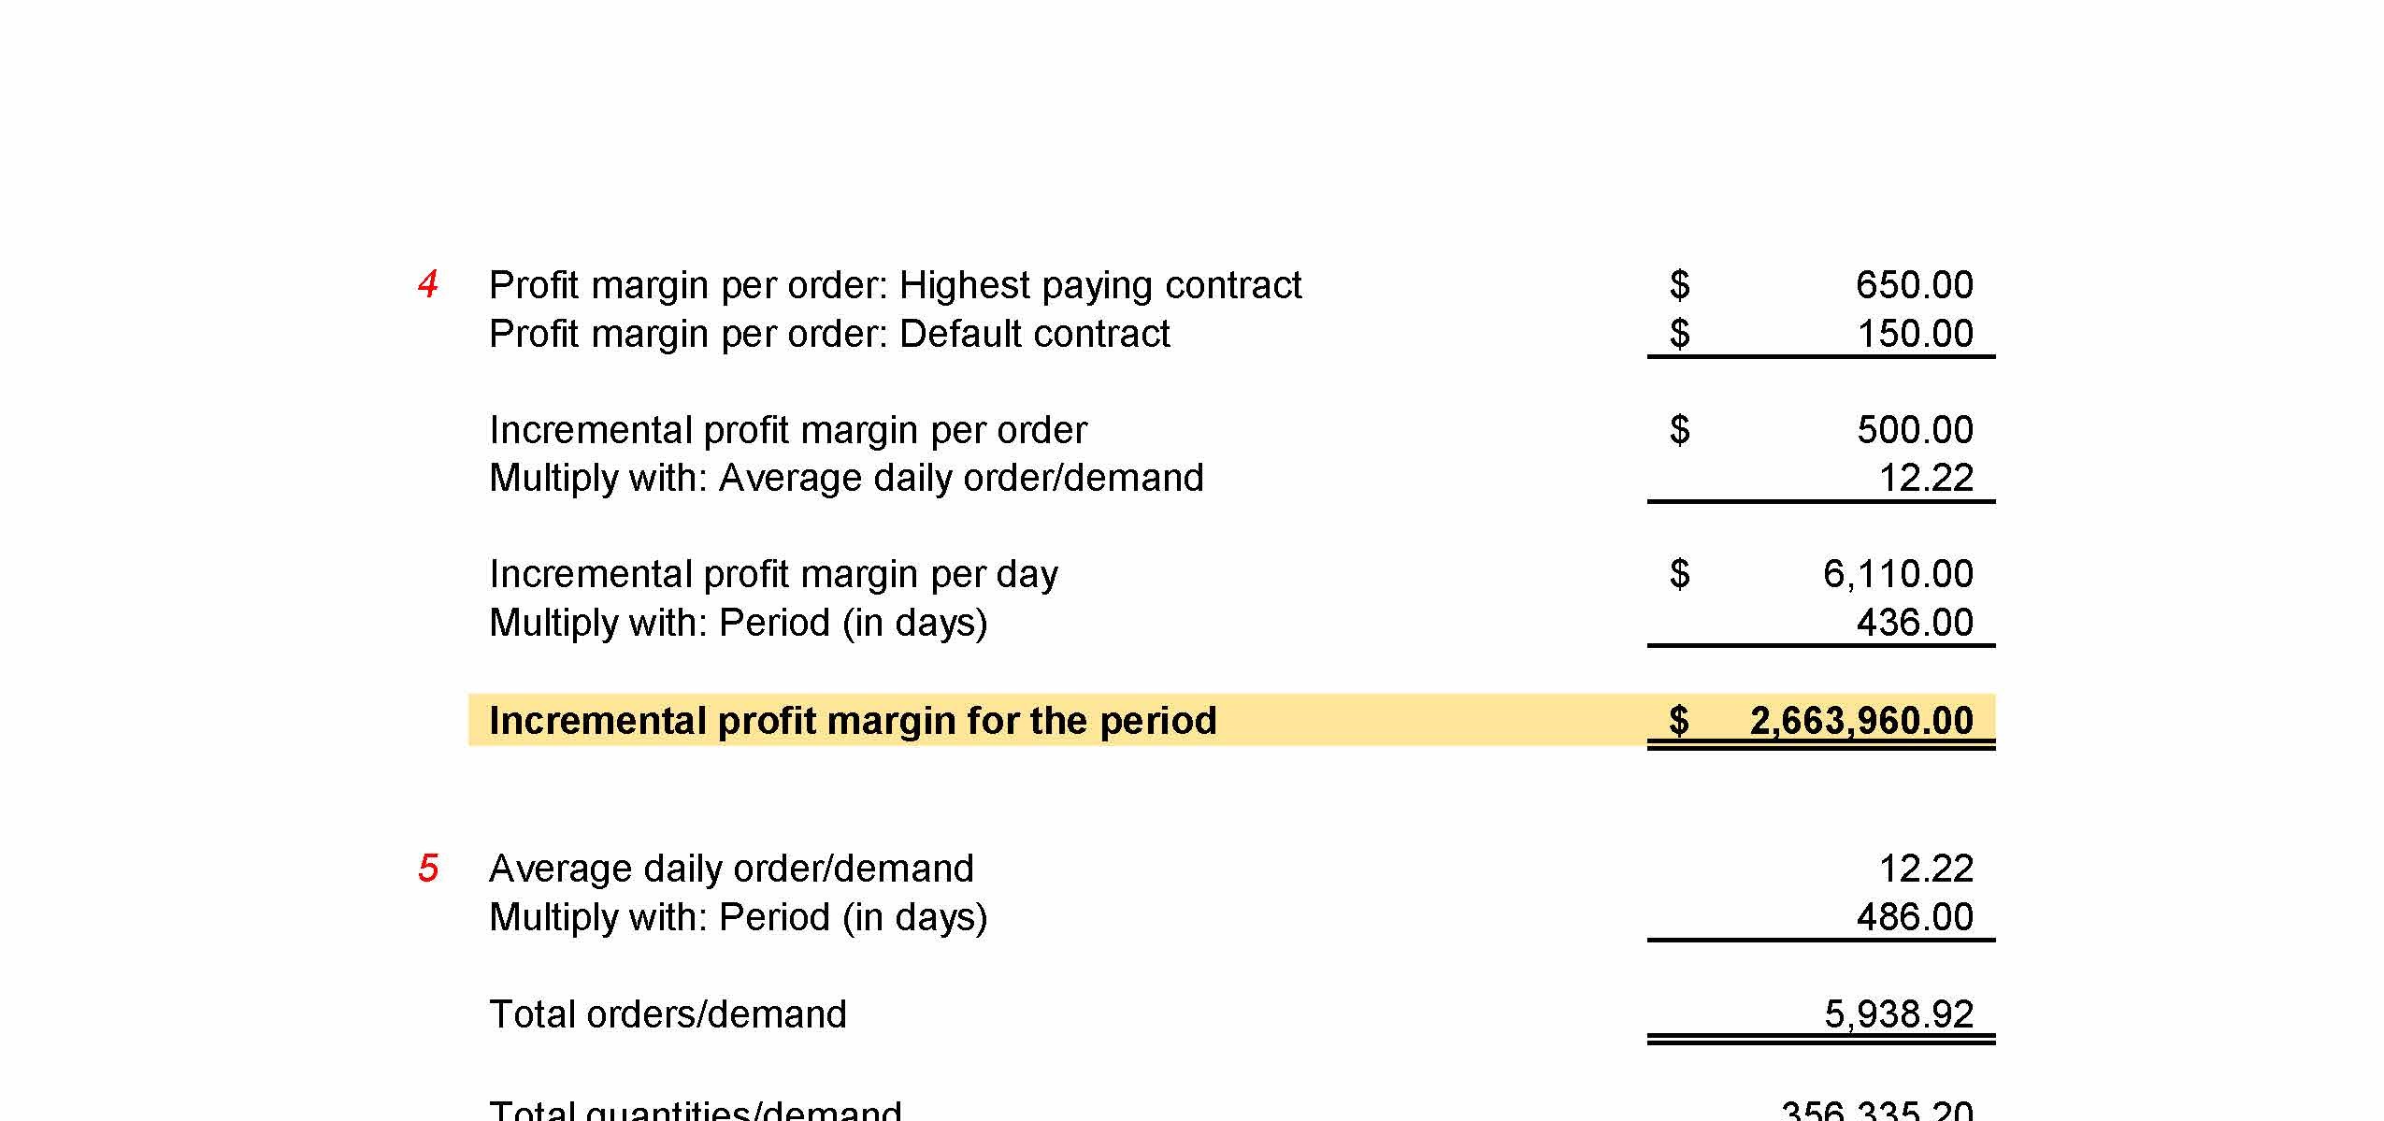Select the bold 2,663,960.00 total

tap(1860, 721)
